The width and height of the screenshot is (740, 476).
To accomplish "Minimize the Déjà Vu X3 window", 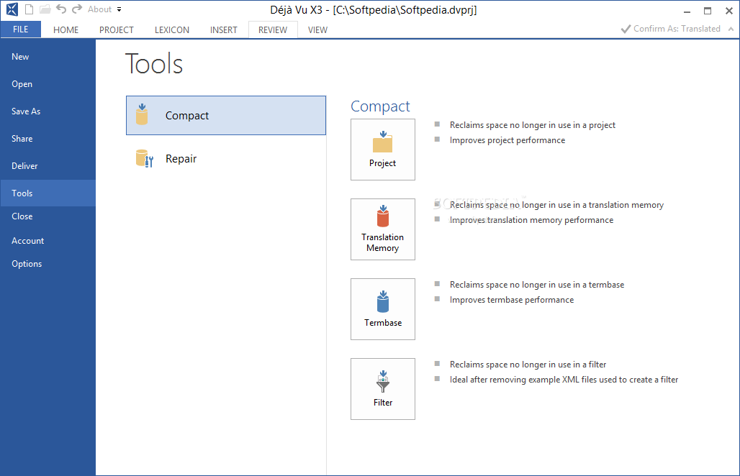I will (x=687, y=11).
